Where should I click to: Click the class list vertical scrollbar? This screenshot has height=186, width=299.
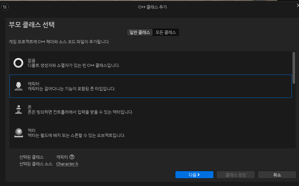(x=294, y=68)
